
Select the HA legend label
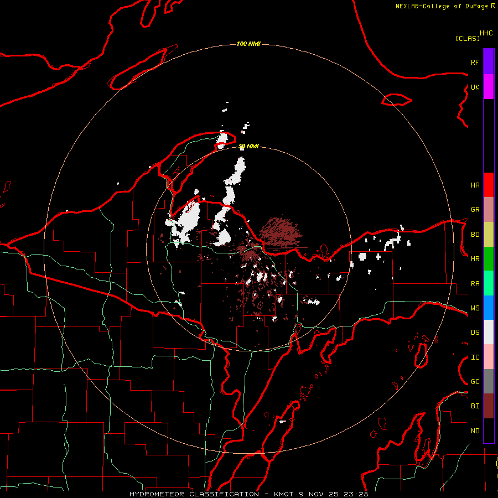coord(475,185)
